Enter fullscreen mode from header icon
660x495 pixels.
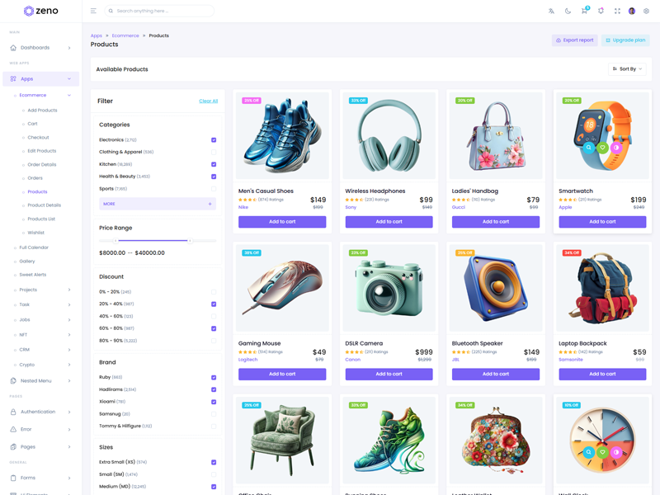click(x=617, y=11)
